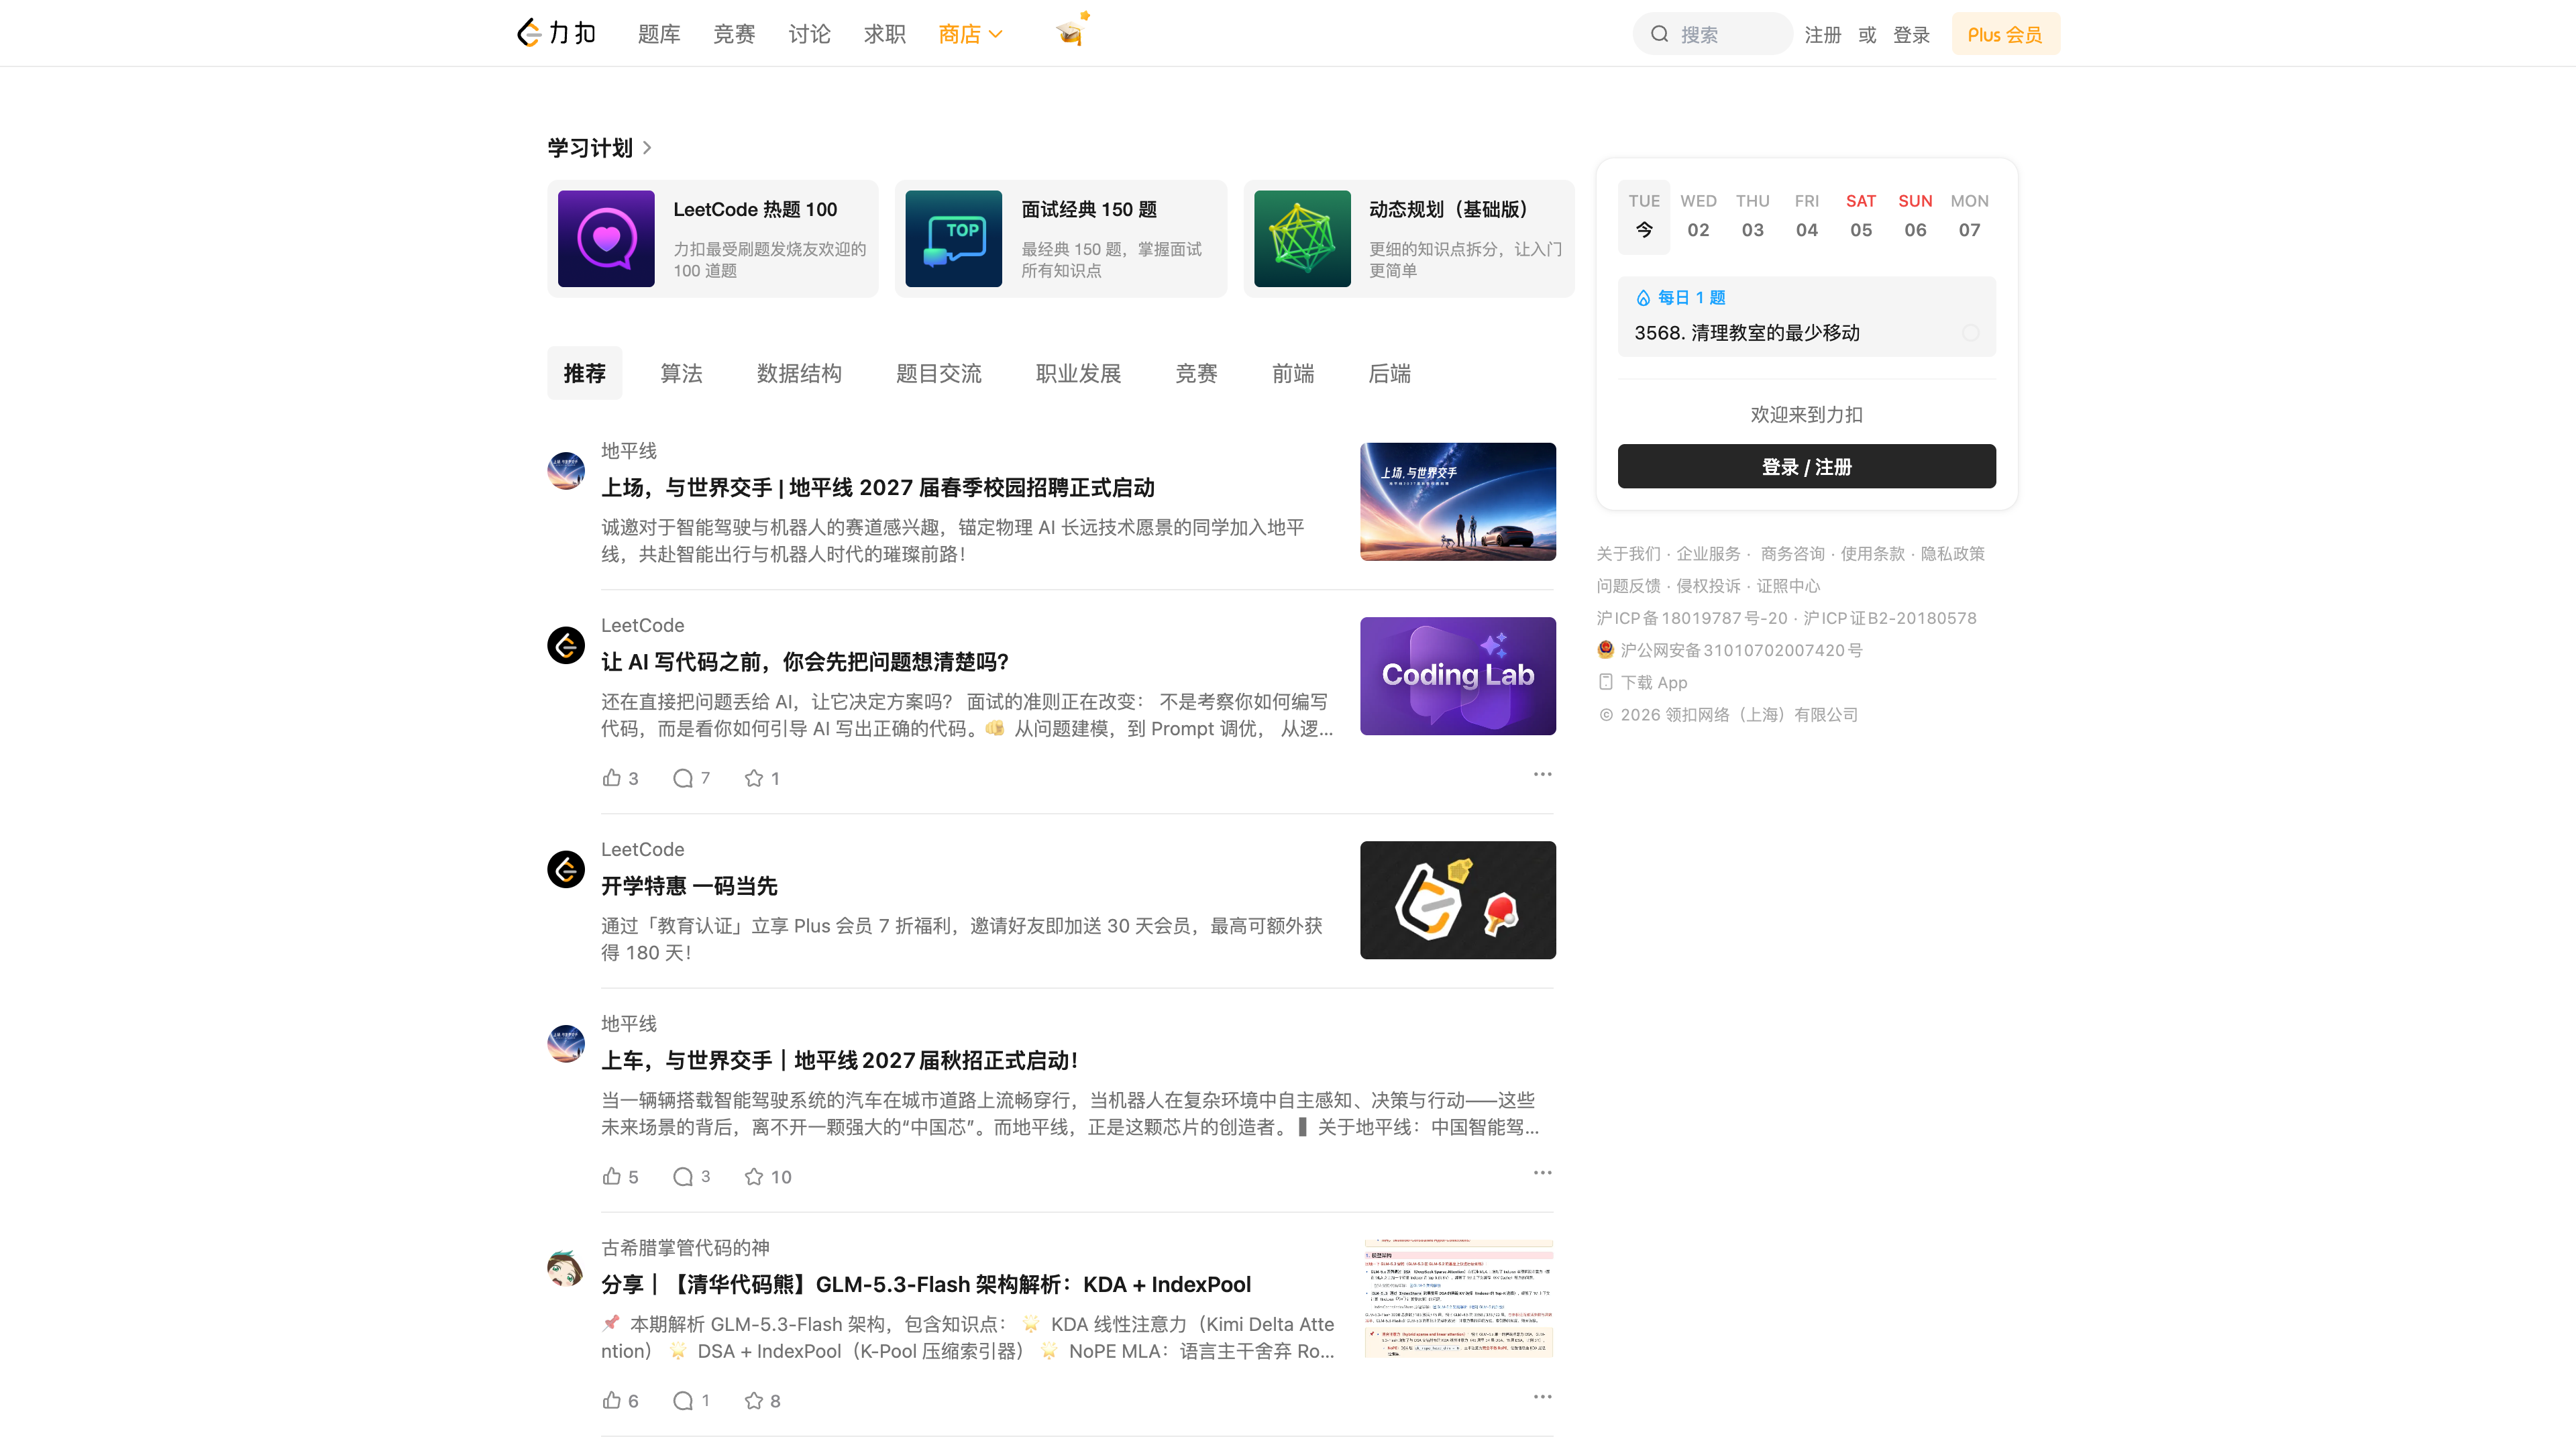Open the GLM-5.3-Flash post thumbnail image
Viewport: 2576px width, 1449px height.
[1457, 1298]
